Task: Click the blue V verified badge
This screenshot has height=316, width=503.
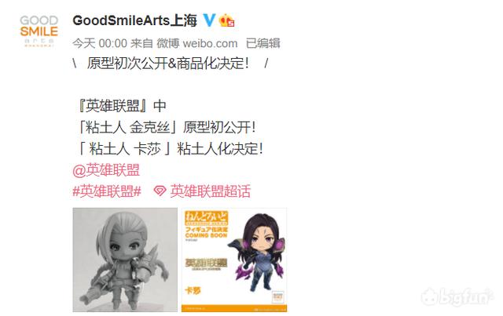Action: [209, 20]
